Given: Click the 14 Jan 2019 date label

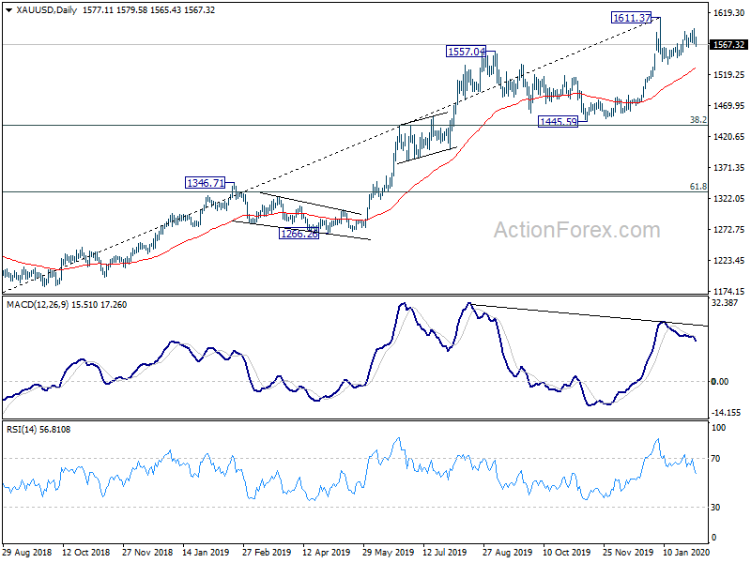Looking at the screenshot, I should pos(206,552).
